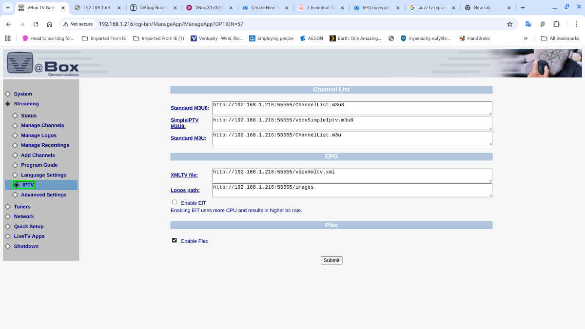Click the Google Translate icon in the address bar
Image resolution: width=585 pixels, height=329 pixels.
[528, 24]
